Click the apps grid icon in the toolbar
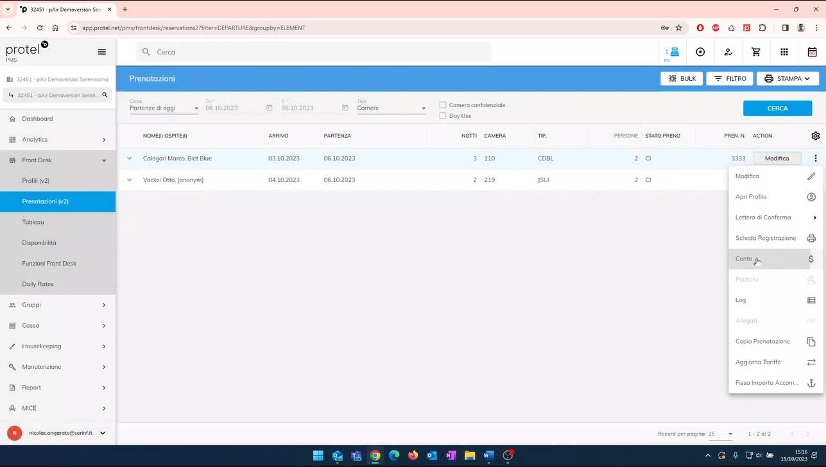The image size is (826, 467). (784, 52)
